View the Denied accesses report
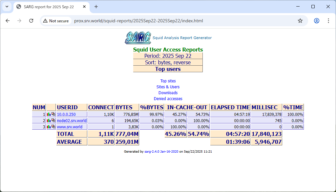Viewport: 336px width, 192px height. pyautogui.click(x=168, y=99)
